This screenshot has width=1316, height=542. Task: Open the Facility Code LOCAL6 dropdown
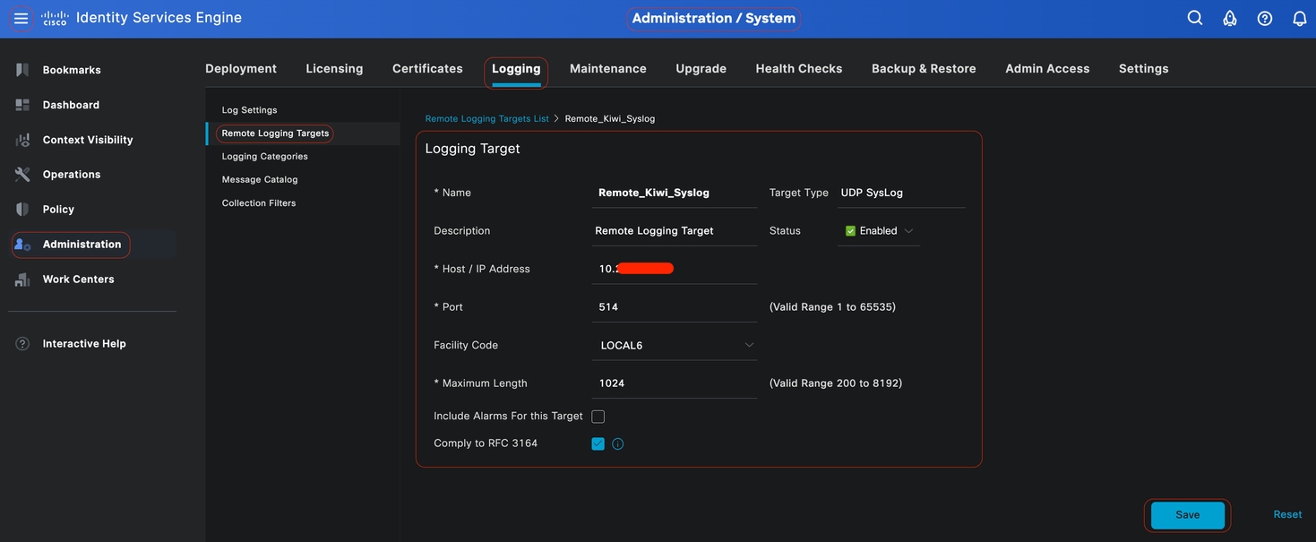(675, 345)
